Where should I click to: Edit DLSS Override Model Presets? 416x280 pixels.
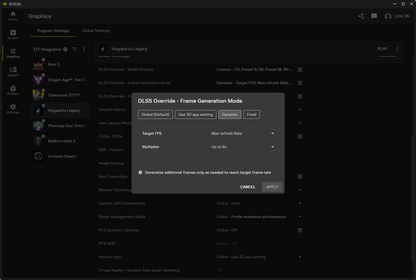300,70
